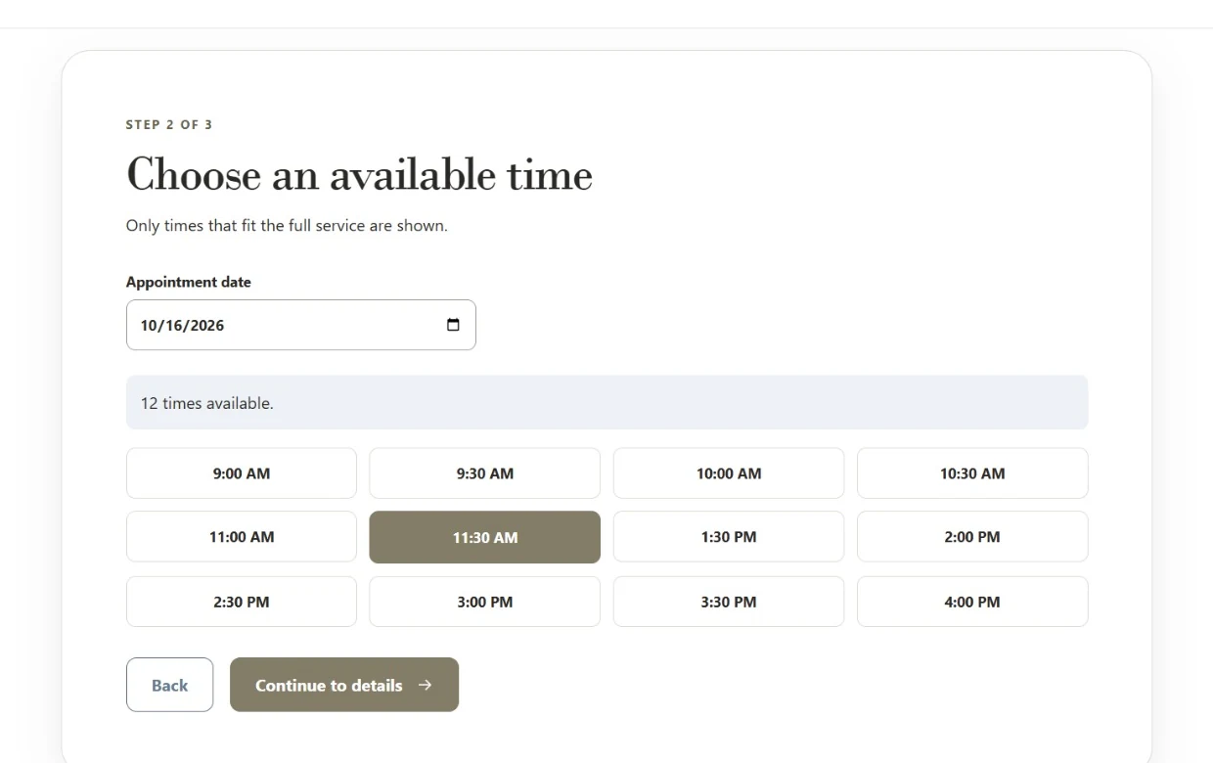
Task: Select the 3:00 PM time slot
Action: 485,602
